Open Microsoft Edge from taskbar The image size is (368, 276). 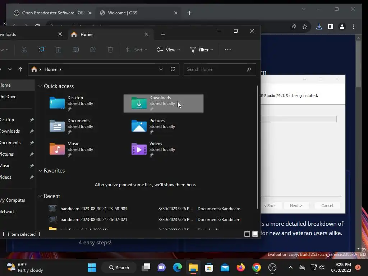tap(178, 267)
